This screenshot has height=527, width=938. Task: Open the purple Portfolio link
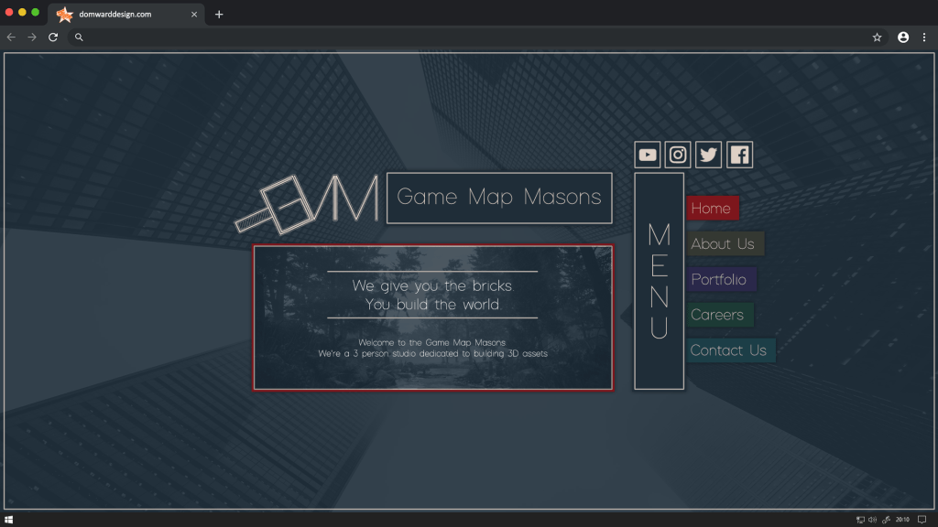[720, 280]
